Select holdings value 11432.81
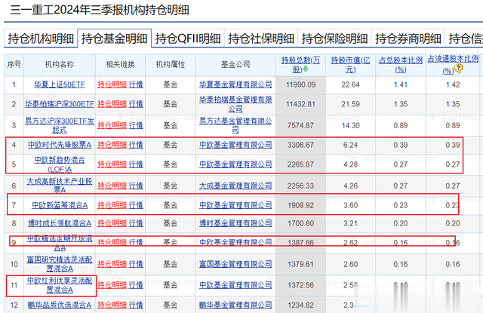Screen dimensions: 483x313 [300, 104]
